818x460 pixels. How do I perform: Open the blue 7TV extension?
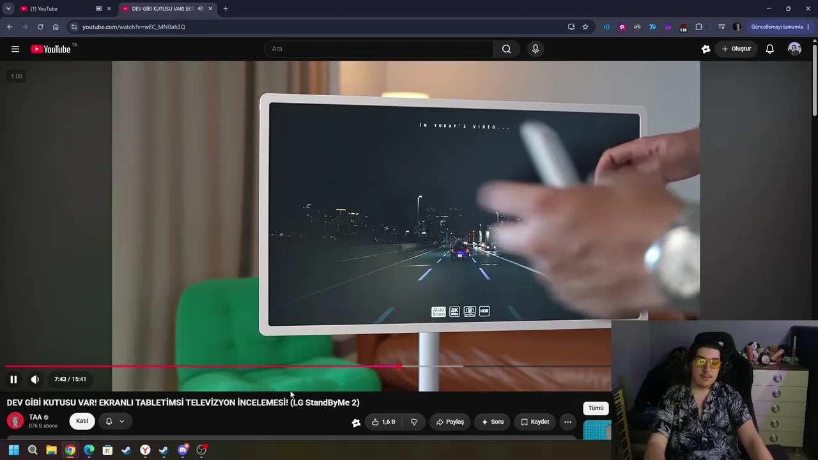pyautogui.click(x=652, y=27)
